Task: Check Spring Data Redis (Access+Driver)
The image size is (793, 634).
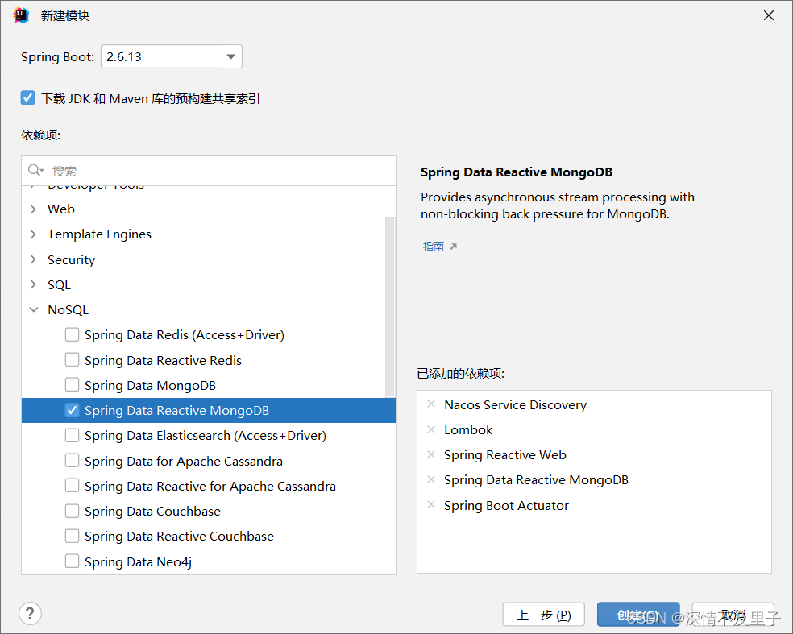Action: [72, 334]
